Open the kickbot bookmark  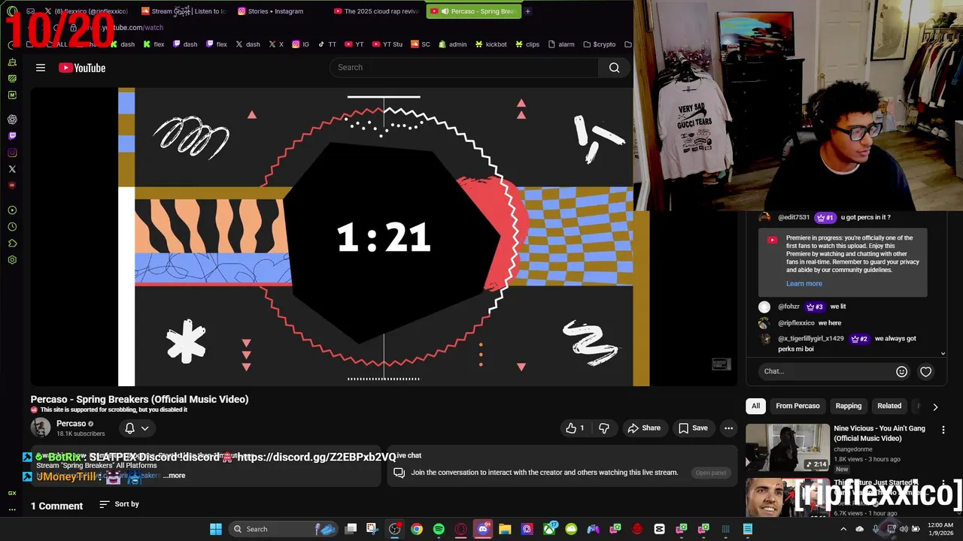491,44
